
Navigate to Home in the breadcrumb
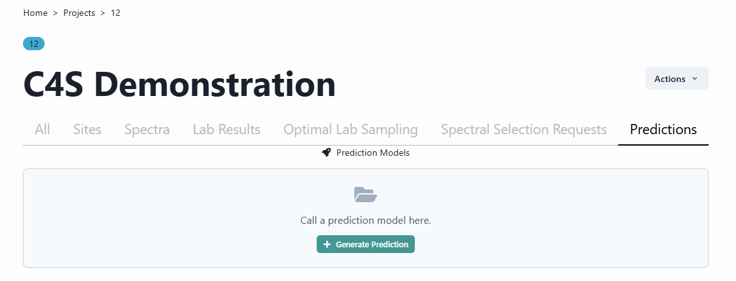coord(36,13)
